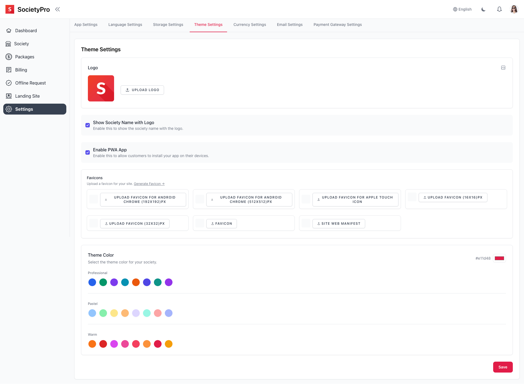Open the #e11d48 color picker swatch
The height and width of the screenshot is (384, 524).
coord(499,258)
